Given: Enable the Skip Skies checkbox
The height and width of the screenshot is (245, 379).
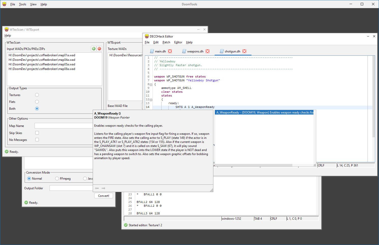Looking at the screenshot, I should [37, 133].
